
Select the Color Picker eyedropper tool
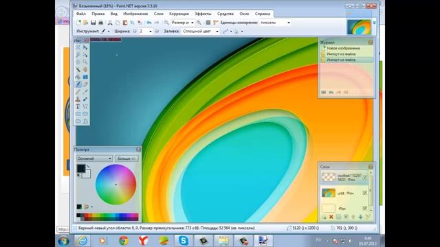pos(85,91)
